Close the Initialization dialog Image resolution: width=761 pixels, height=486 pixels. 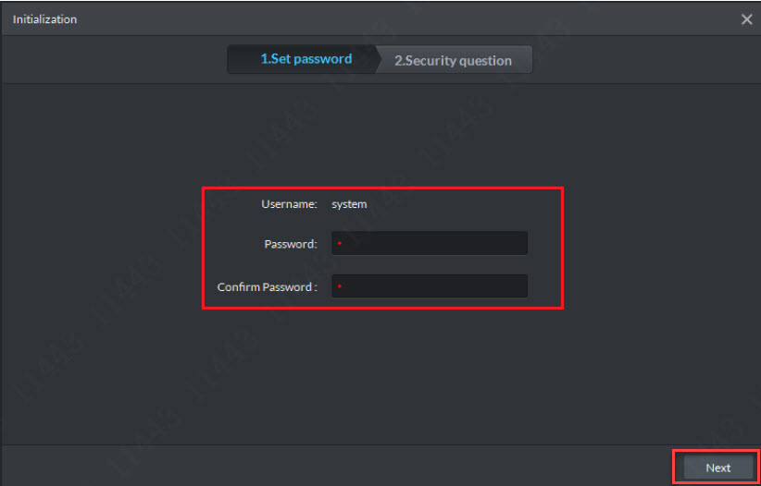pos(746,19)
